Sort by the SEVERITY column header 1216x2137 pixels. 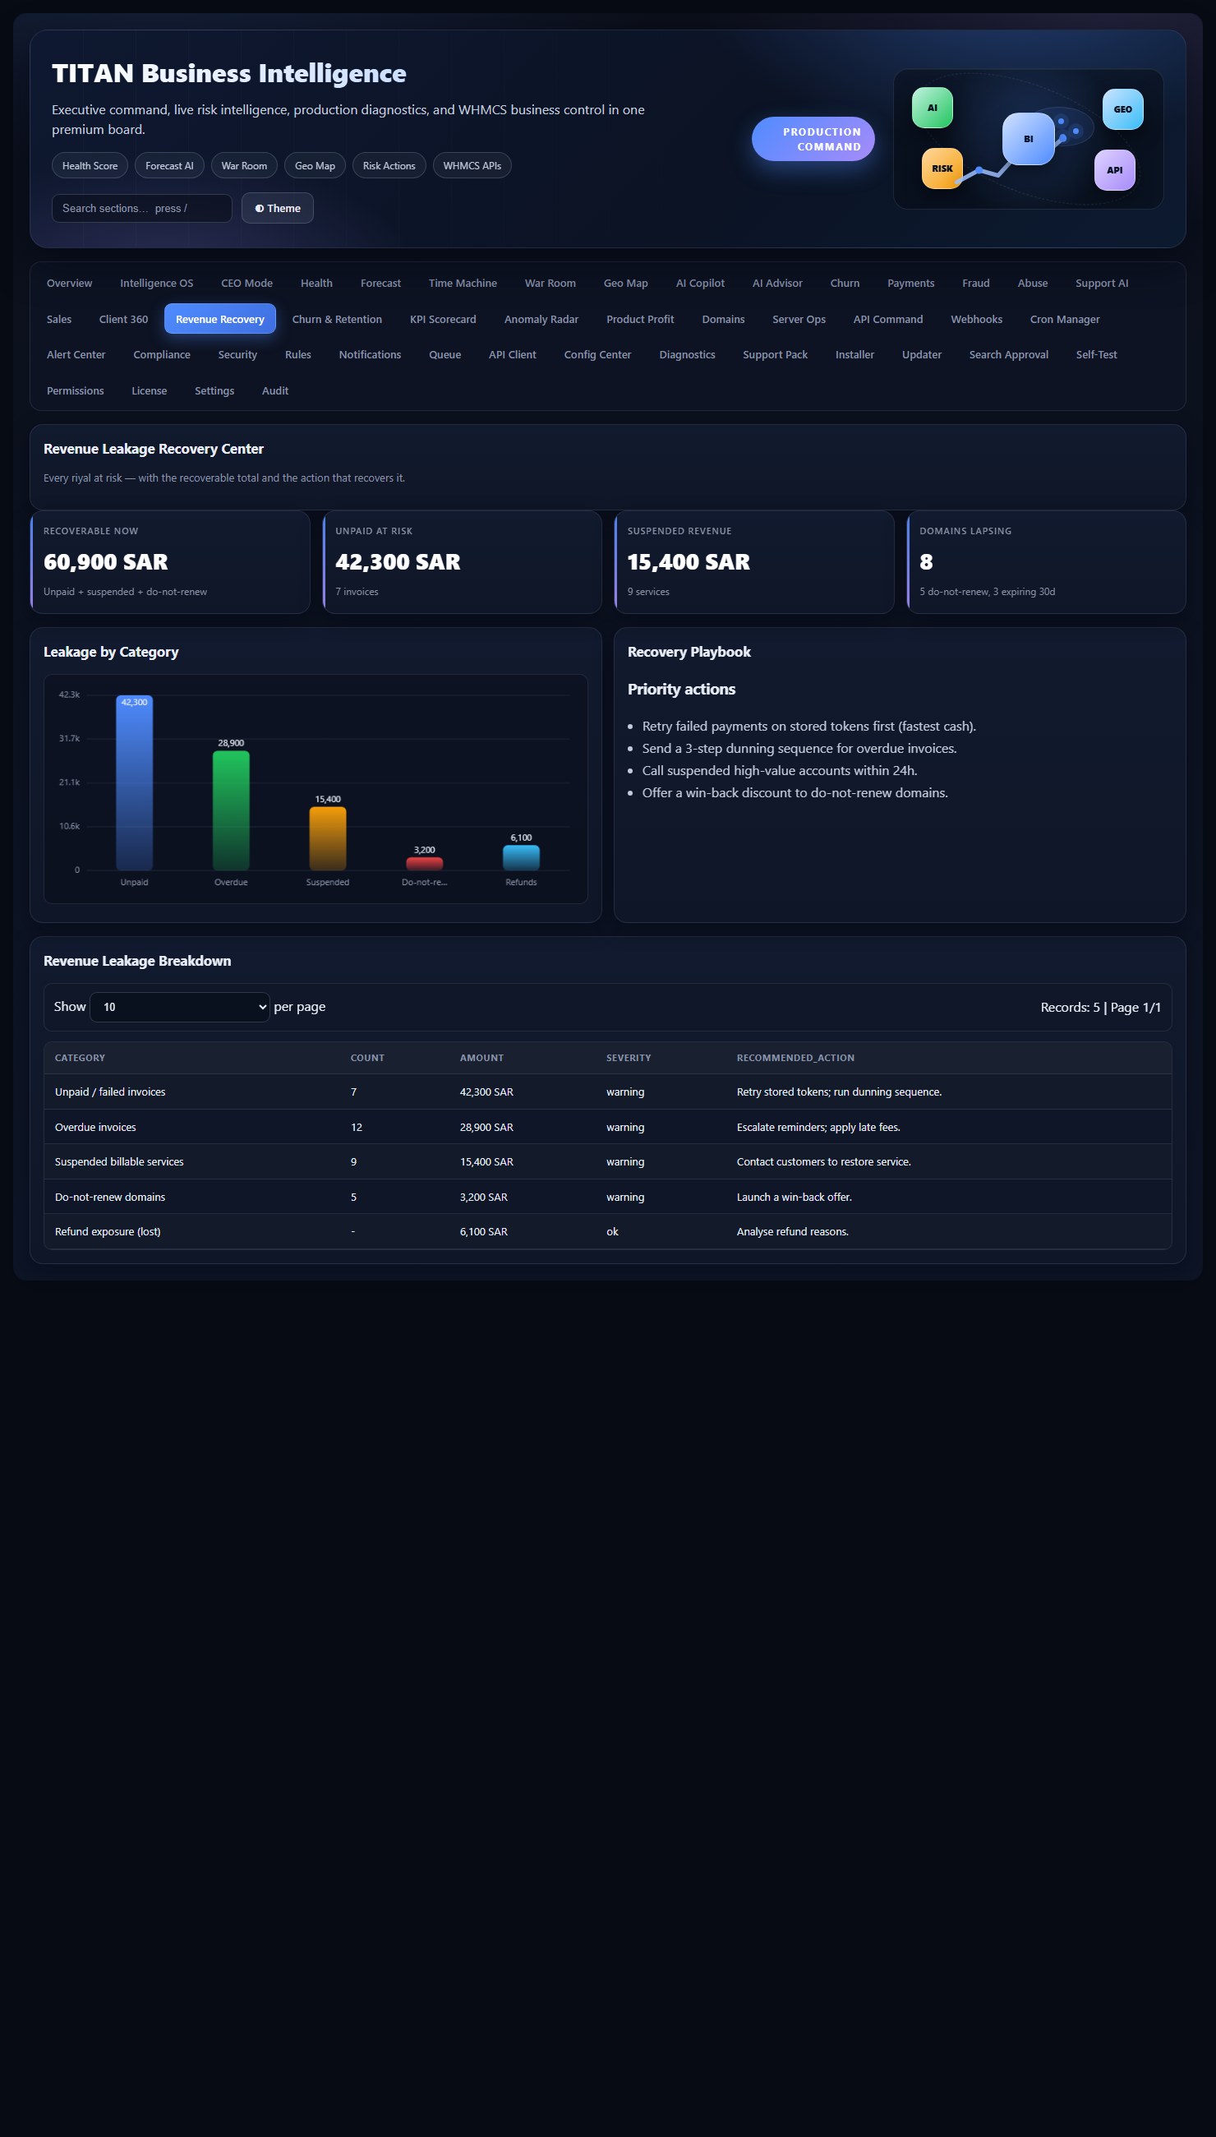[628, 1058]
